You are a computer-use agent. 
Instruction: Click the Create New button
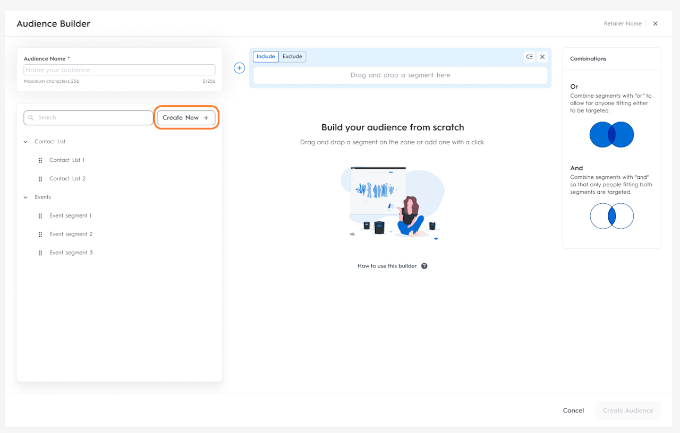point(186,118)
